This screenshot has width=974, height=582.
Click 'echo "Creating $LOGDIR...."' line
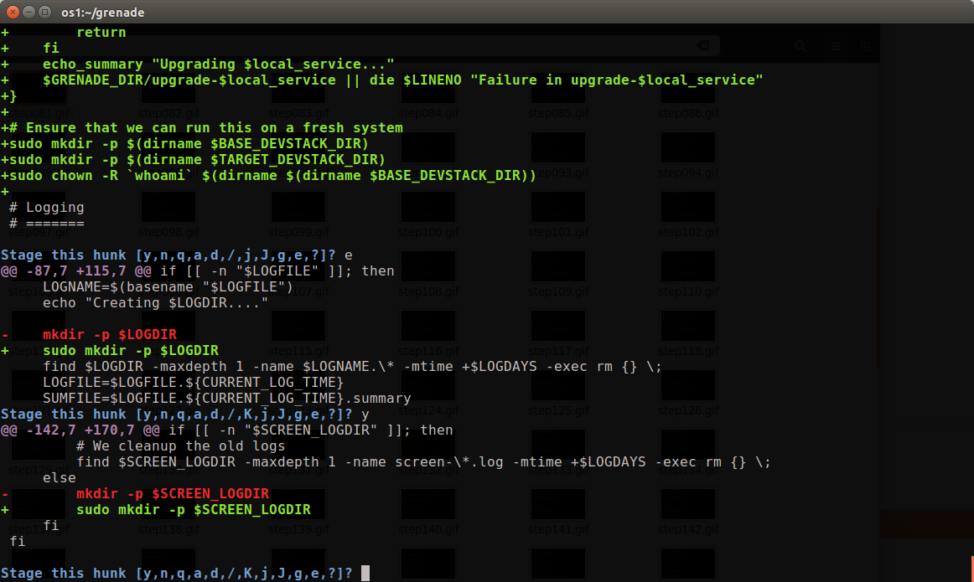155,303
